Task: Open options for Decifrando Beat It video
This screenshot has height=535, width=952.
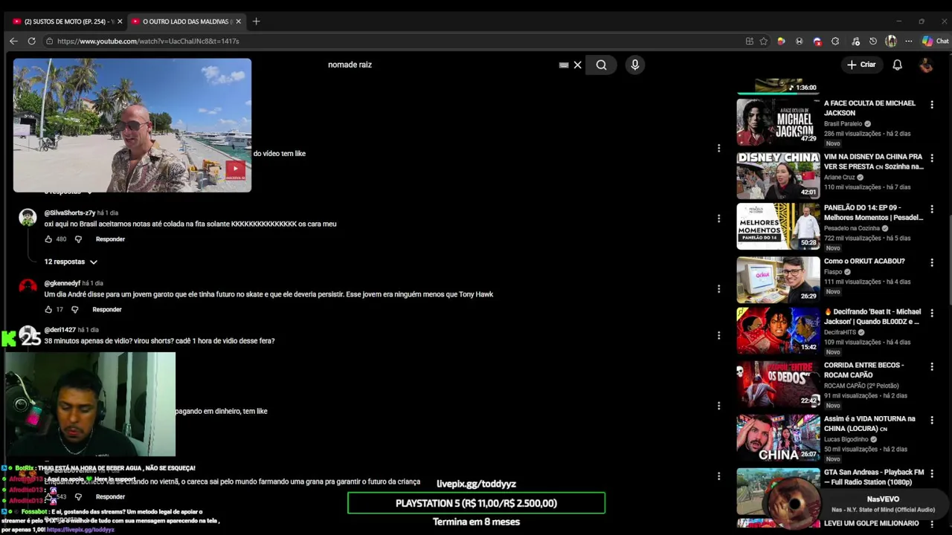Action: [931, 314]
